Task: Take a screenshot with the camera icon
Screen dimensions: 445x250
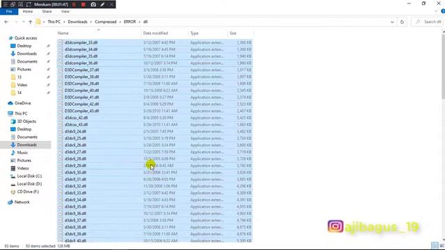Action: tap(93, 5)
